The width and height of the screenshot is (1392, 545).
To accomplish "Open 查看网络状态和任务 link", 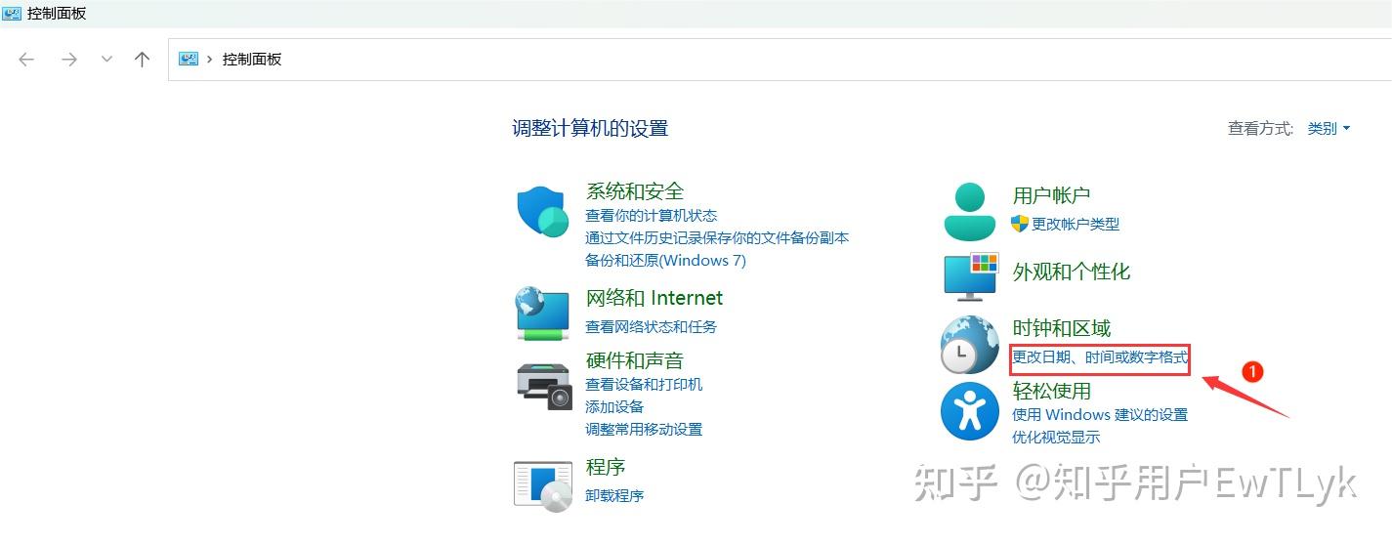I will click(x=652, y=326).
